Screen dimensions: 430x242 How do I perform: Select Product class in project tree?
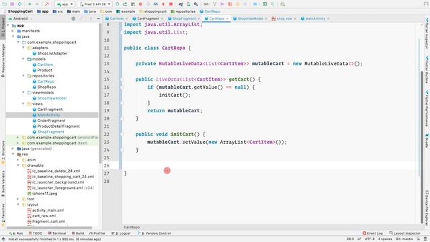pos(44,70)
